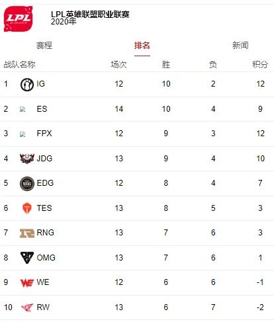Click the RNG gold team logo
The height and width of the screenshot is (324, 274).
[27, 233]
